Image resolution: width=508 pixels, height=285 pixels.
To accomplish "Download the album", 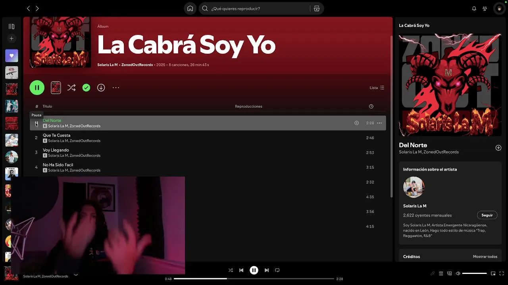I will point(101,87).
